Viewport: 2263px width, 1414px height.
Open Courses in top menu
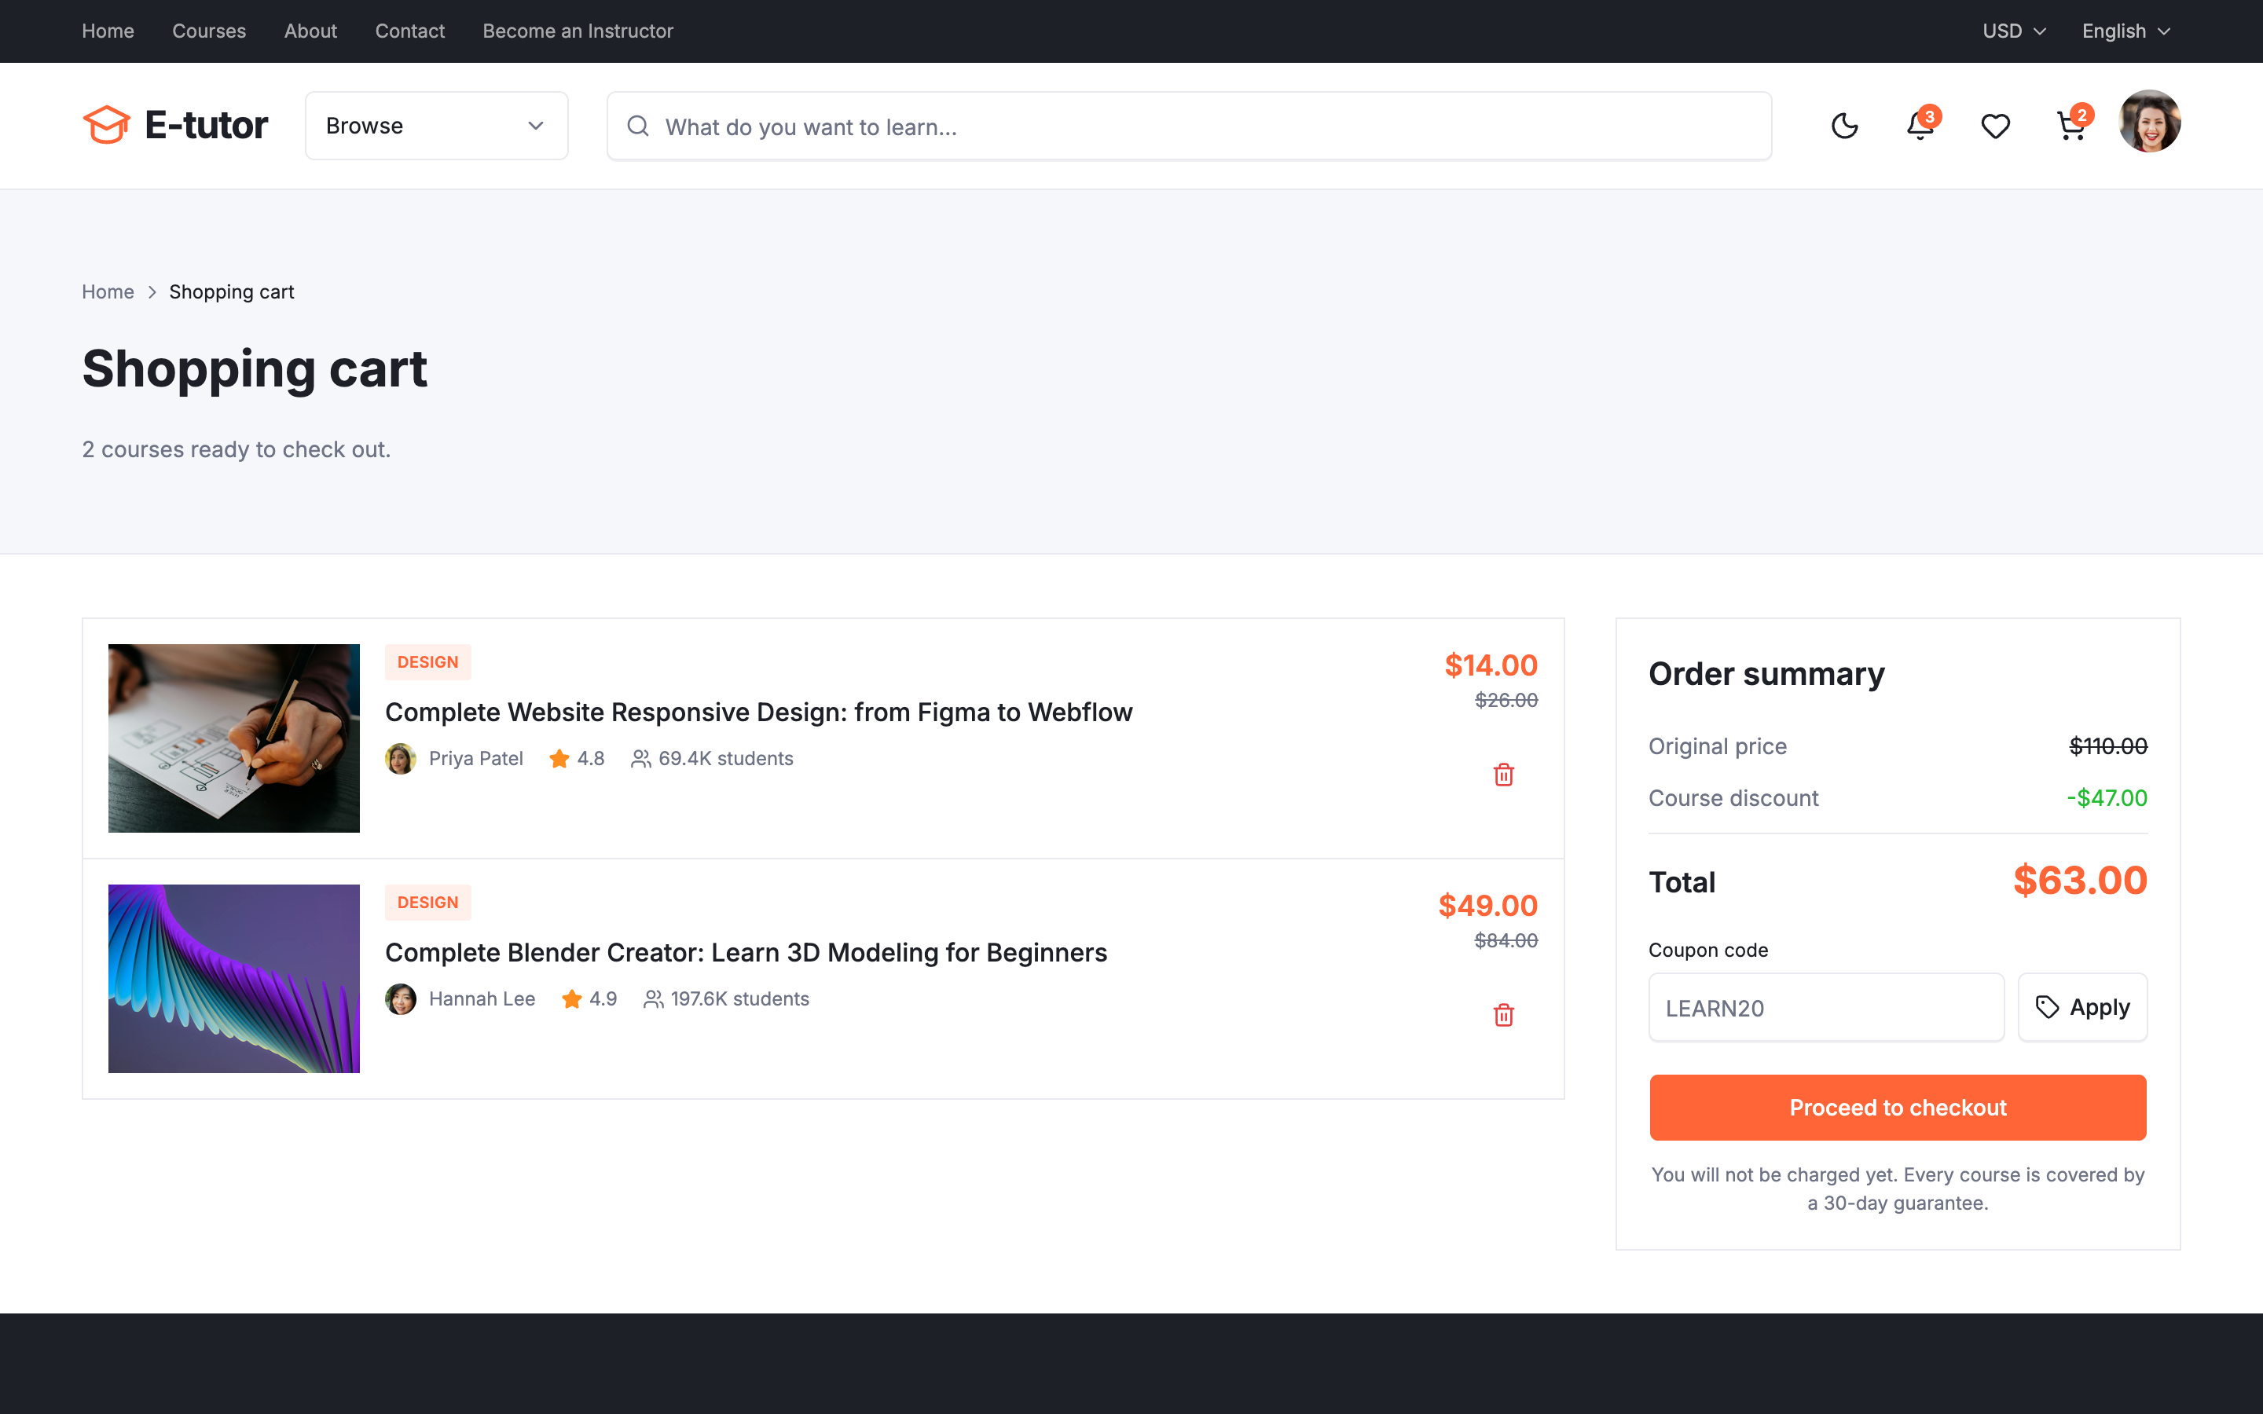pos(208,31)
